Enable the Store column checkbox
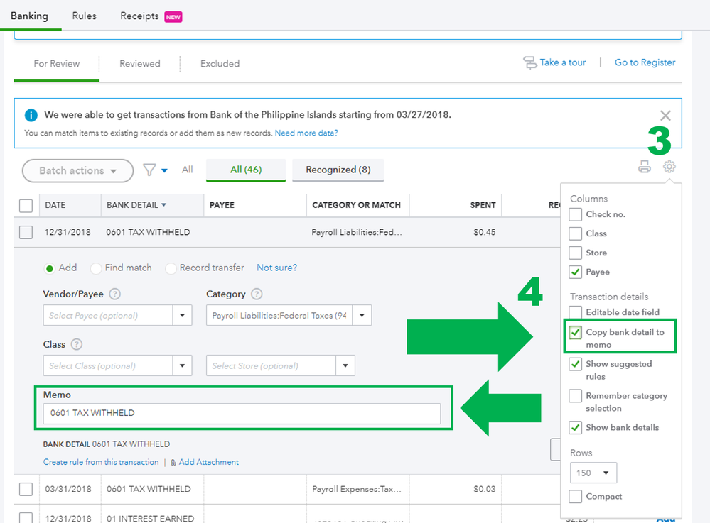This screenshot has height=523, width=710. [x=575, y=253]
